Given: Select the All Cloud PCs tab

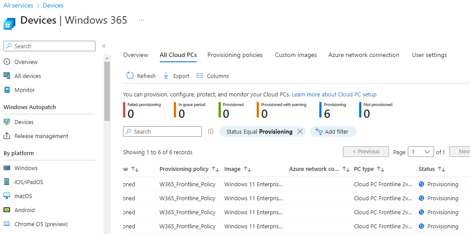Looking at the screenshot, I should [178, 55].
